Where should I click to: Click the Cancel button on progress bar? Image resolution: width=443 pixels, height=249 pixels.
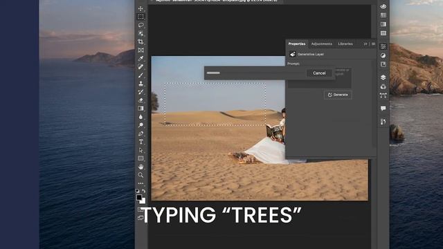pos(319,73)
